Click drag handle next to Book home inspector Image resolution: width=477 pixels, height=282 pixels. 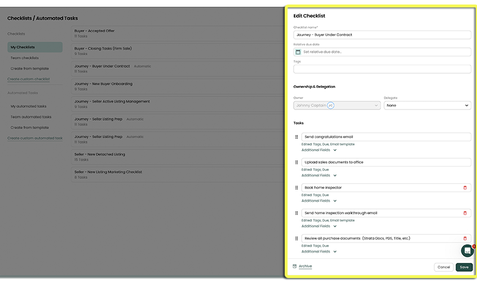coord(297,188)
